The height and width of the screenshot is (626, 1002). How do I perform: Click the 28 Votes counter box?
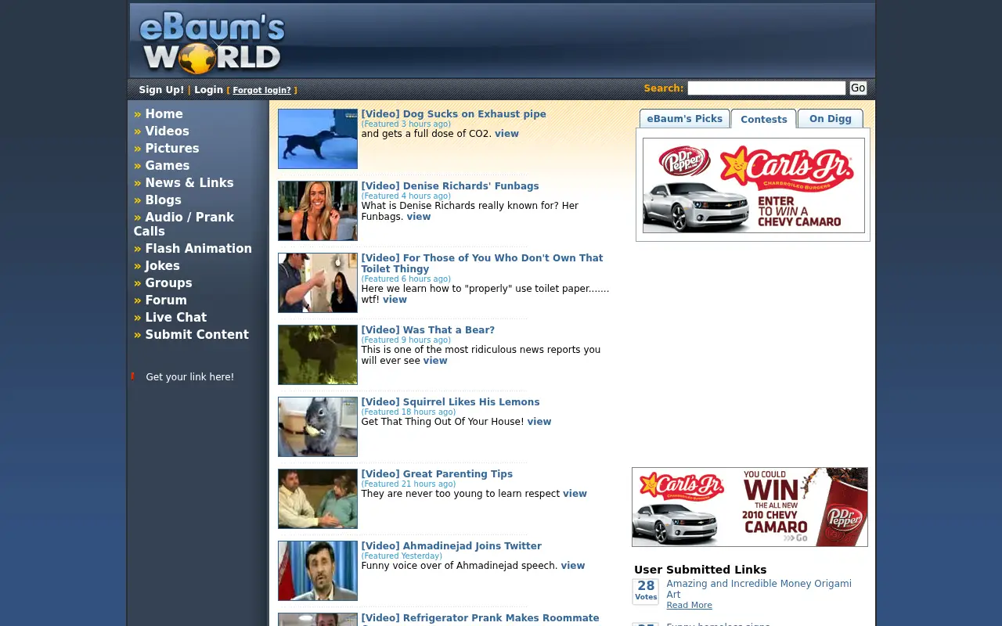pos(646,592)
